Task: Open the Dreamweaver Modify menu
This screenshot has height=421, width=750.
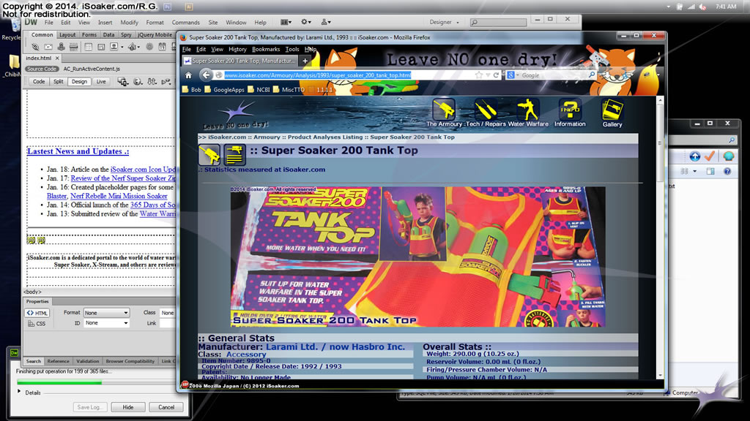Action: (129, 23)
